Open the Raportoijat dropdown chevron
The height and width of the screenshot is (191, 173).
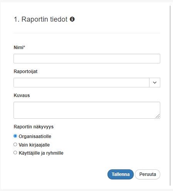click(x=155, y=82)
